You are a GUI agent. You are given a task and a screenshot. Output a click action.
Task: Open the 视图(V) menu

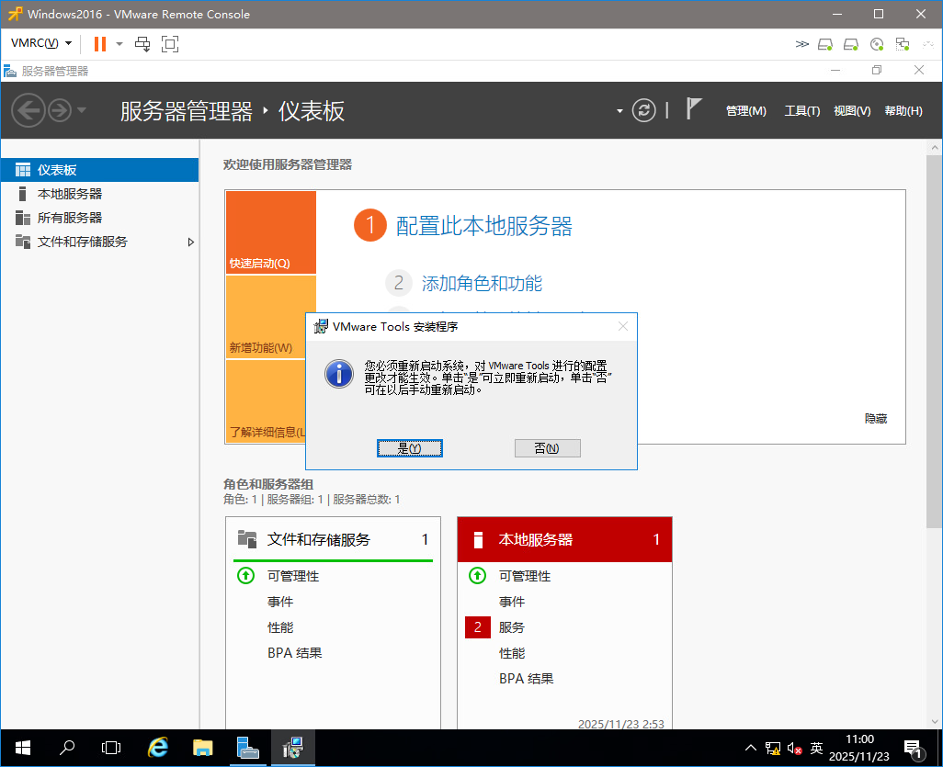click(x=852, y=110)
